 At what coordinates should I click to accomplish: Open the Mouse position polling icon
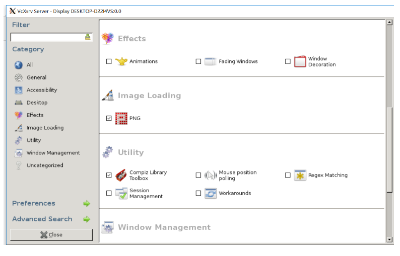[211, 175]
